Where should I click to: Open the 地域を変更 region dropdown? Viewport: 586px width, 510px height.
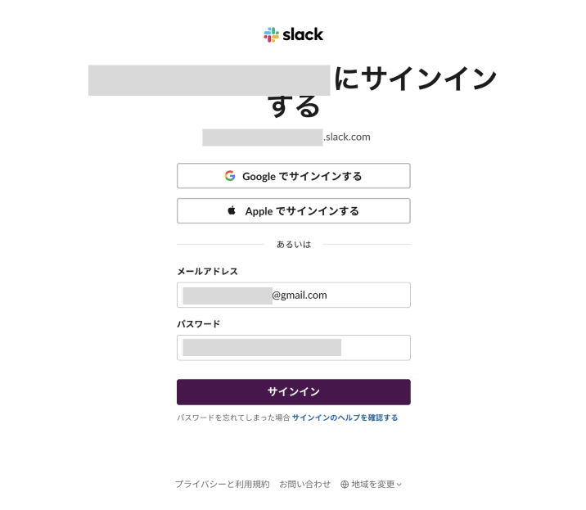pos(372,485)
